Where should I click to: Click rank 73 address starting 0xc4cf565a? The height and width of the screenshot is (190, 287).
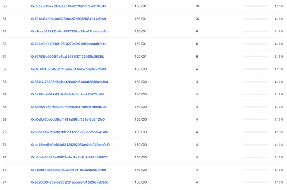point(68,170)
